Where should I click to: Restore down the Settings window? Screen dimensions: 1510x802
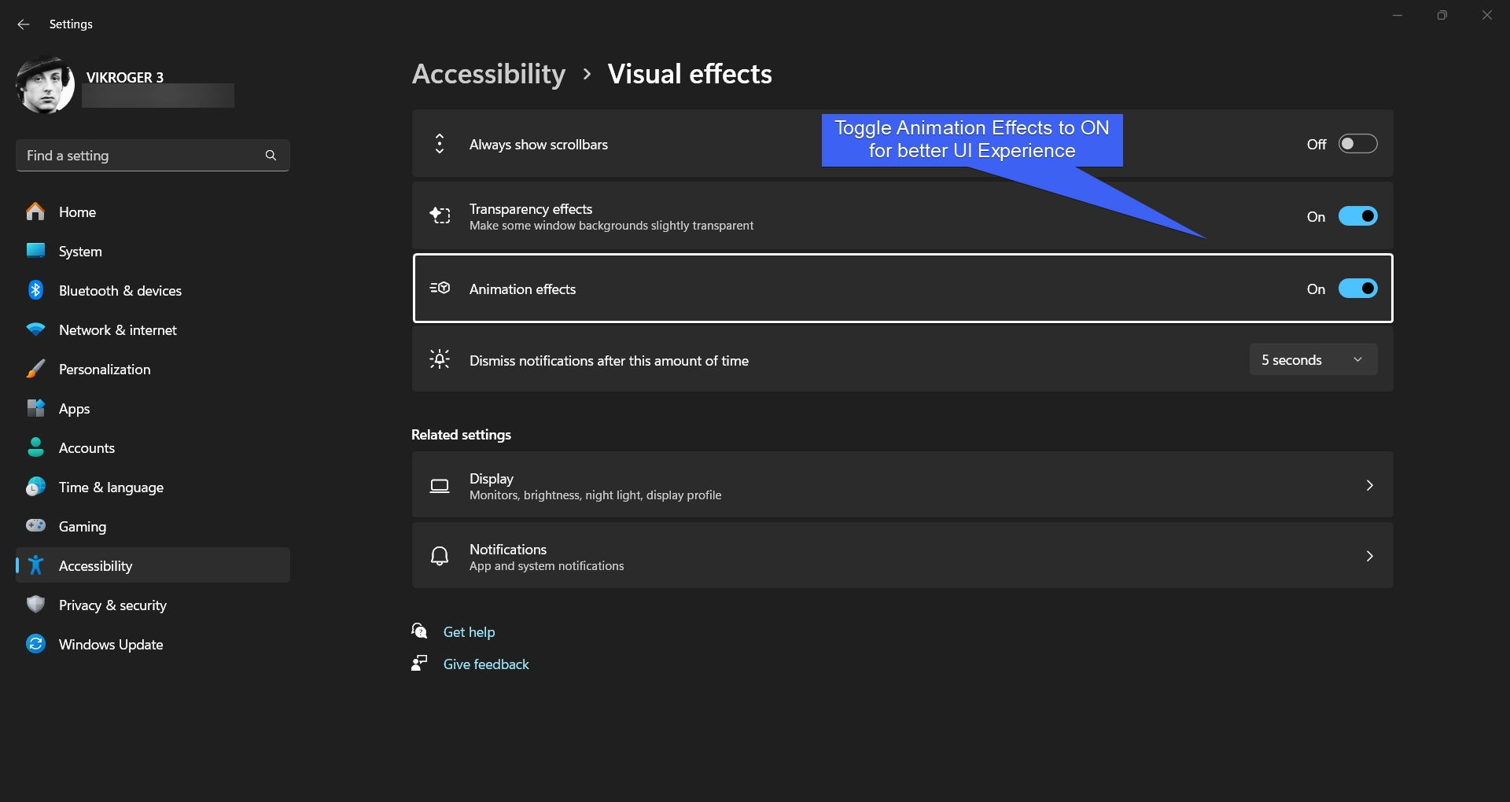(x=1442, y=15)
